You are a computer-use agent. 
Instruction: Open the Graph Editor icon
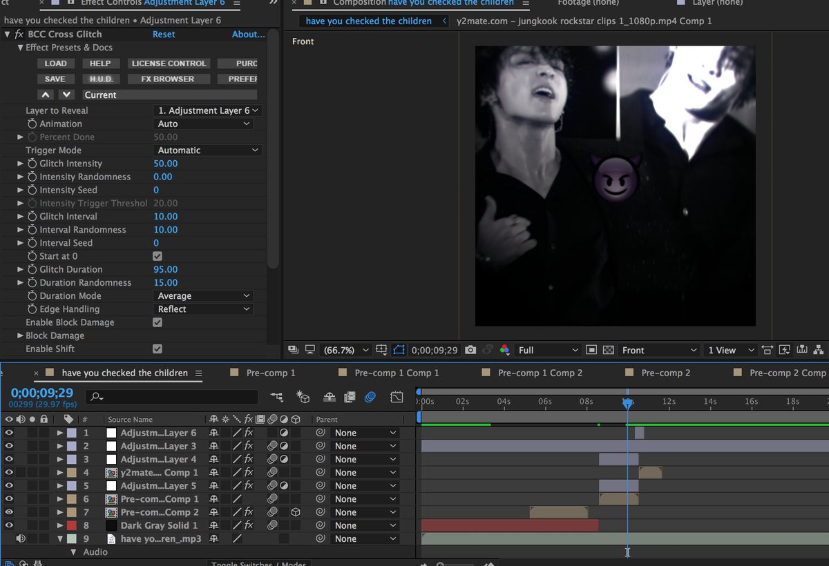pyautogui.click(x=397, y=397)
